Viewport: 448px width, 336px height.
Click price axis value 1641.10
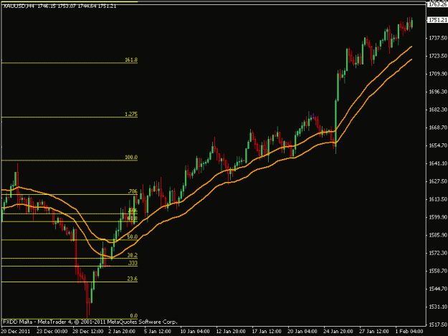click(x=438, y=163)
